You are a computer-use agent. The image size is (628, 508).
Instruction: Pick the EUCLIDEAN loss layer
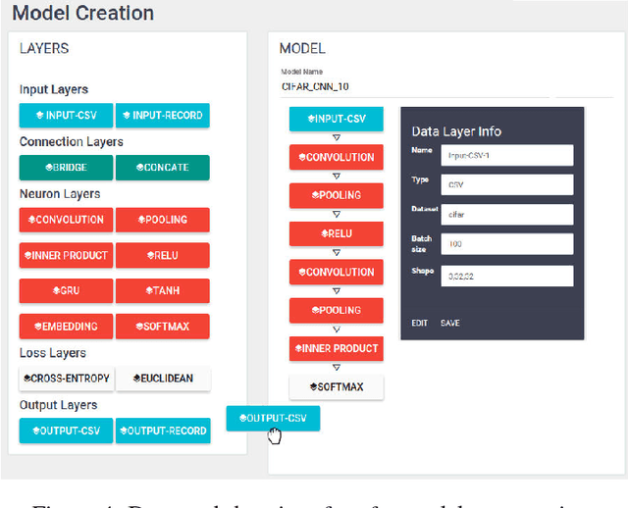click(163, 379)
